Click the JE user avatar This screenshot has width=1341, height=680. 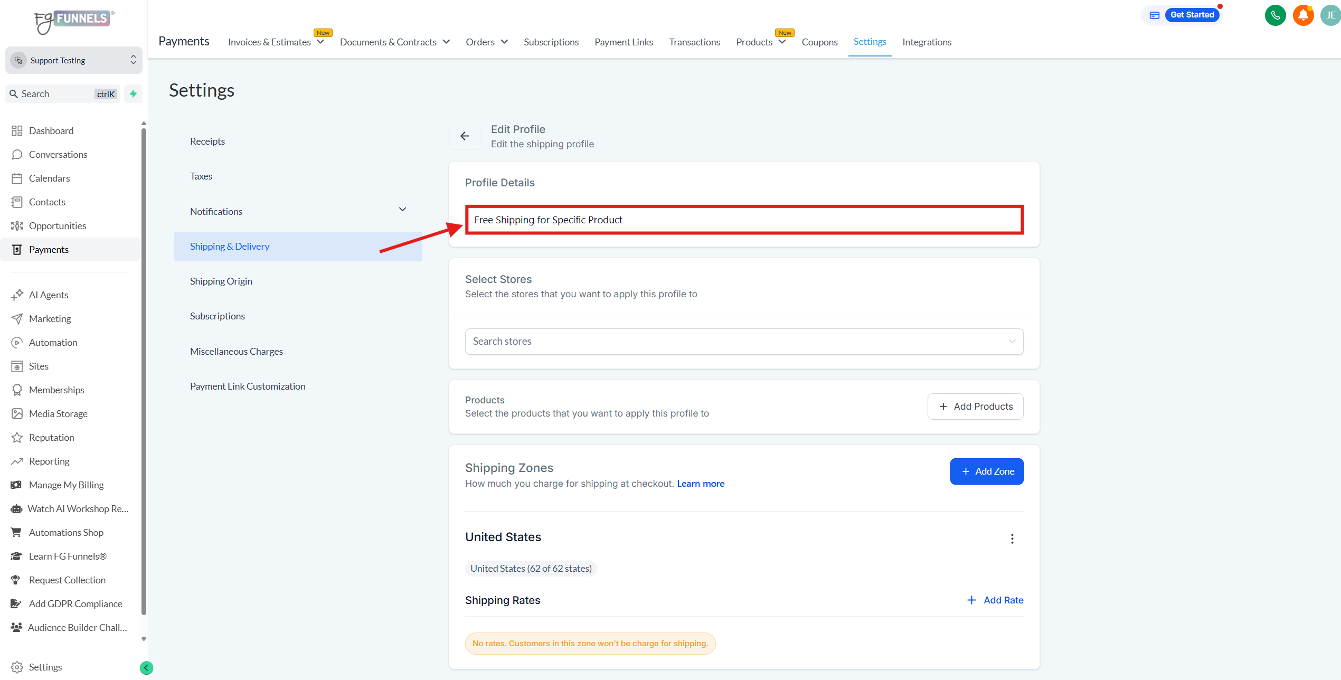pyautogui.click(x=1330, y=15)
